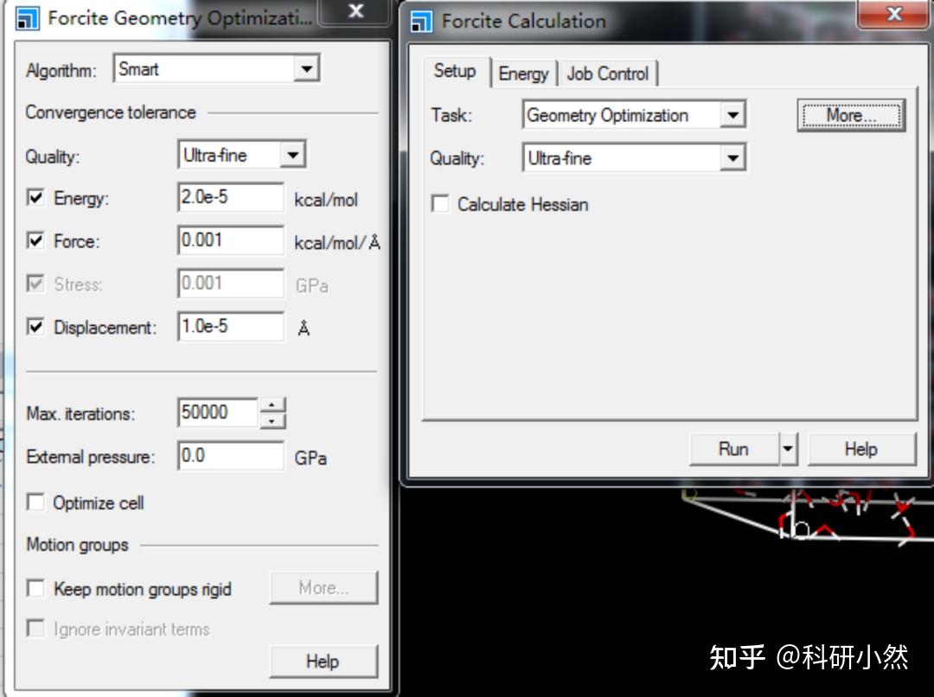Image resolution: width=934 pixels, height=697 pixels.
Task: Enable the Optimize cell option
Action: (35, 502)
